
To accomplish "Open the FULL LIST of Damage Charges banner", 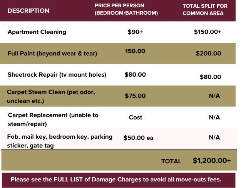I will coord(119,180).
